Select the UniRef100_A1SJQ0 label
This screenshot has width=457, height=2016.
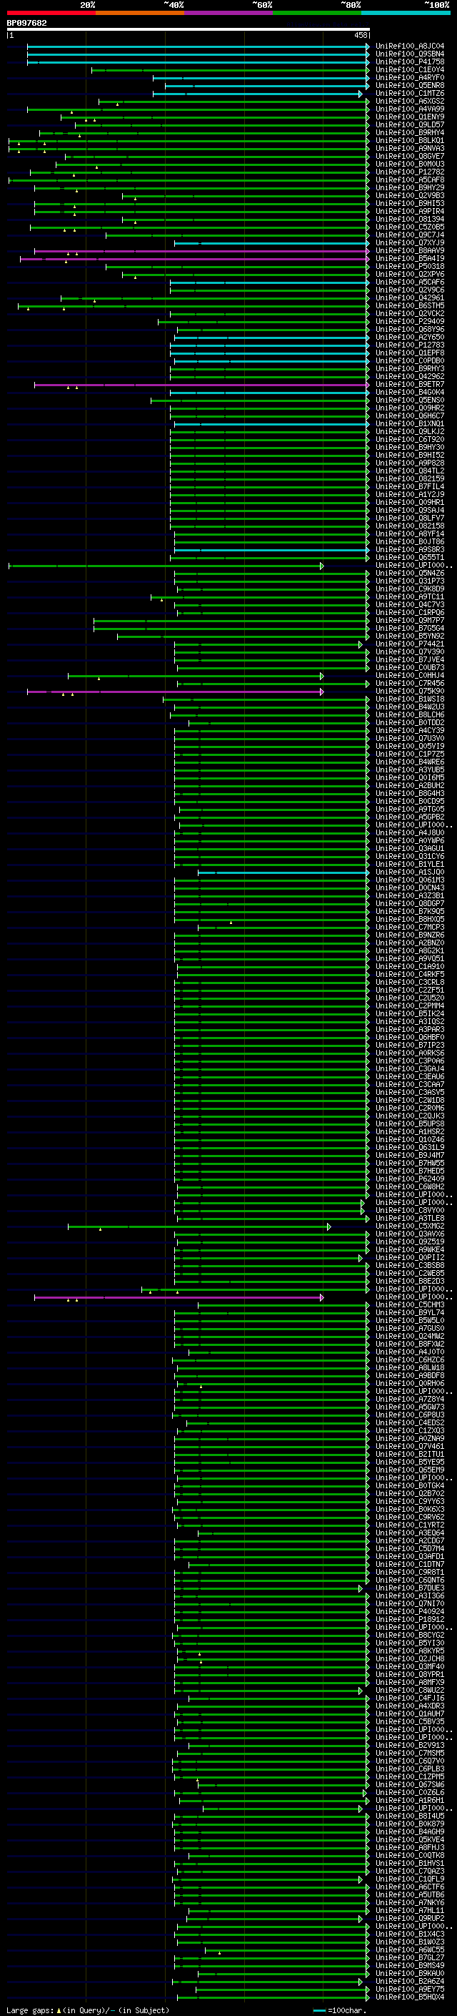[x=410, y=872]
